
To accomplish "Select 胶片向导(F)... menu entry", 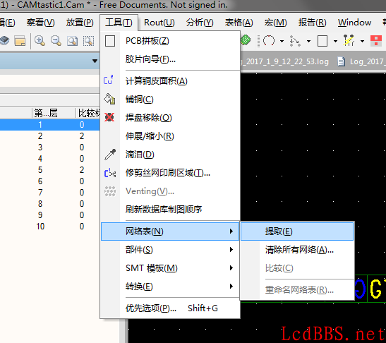I will (x=170, y=59).
